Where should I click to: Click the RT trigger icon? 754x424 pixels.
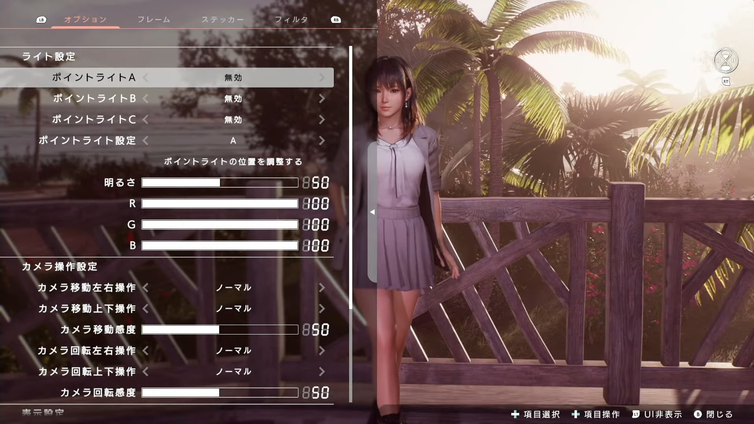[726, 82]
